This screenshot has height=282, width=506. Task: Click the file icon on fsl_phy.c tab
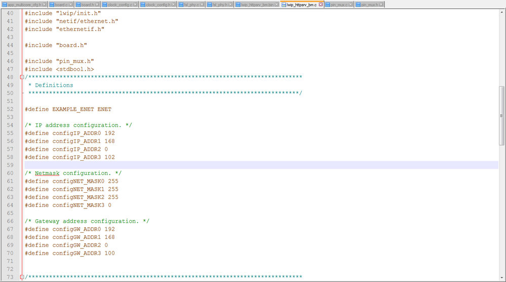(x=181, y=5)
